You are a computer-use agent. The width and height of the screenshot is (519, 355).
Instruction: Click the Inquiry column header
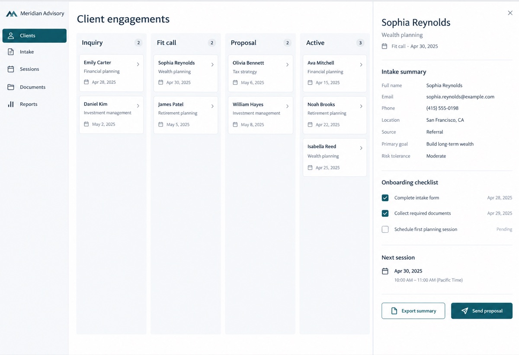(92, 43)
